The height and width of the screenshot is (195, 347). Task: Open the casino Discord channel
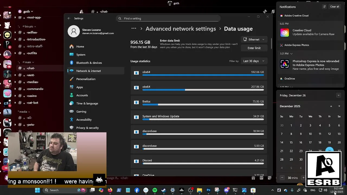point(31,96)
